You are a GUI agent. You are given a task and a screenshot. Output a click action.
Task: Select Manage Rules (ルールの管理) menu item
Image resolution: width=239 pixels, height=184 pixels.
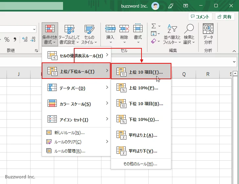click(x=76, y=151)
